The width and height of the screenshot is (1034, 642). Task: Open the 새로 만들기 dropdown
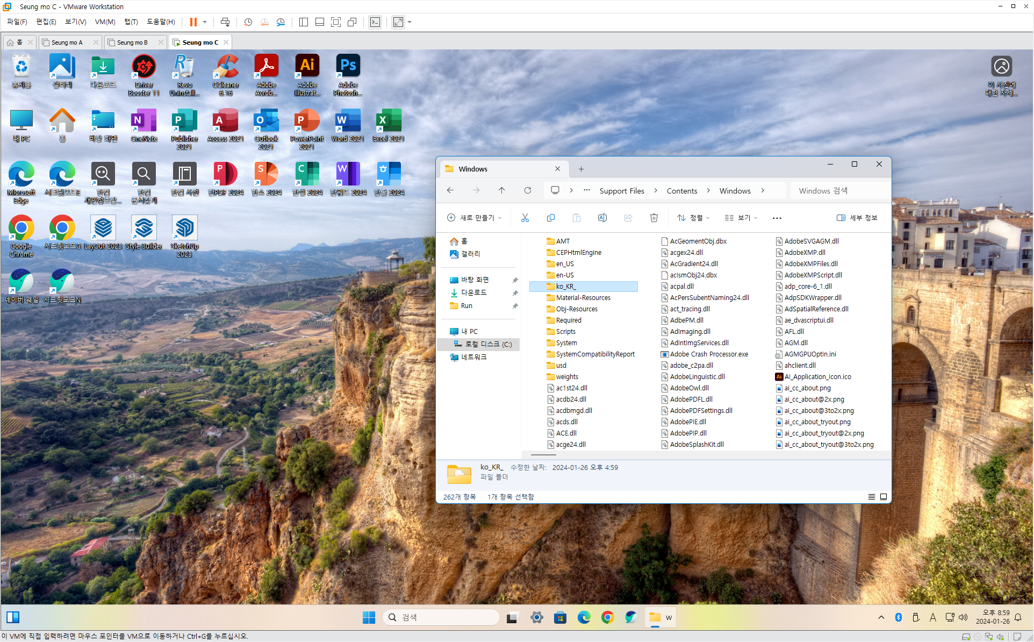[475, 218]
